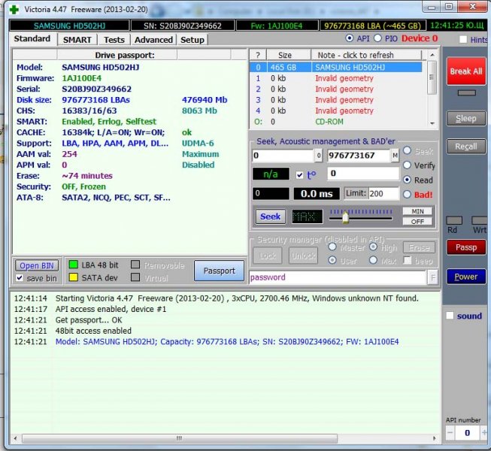The height and width of the screenshot is (451, 491).
Task: Click the Rd activity indicator
Action: [454, 221]
